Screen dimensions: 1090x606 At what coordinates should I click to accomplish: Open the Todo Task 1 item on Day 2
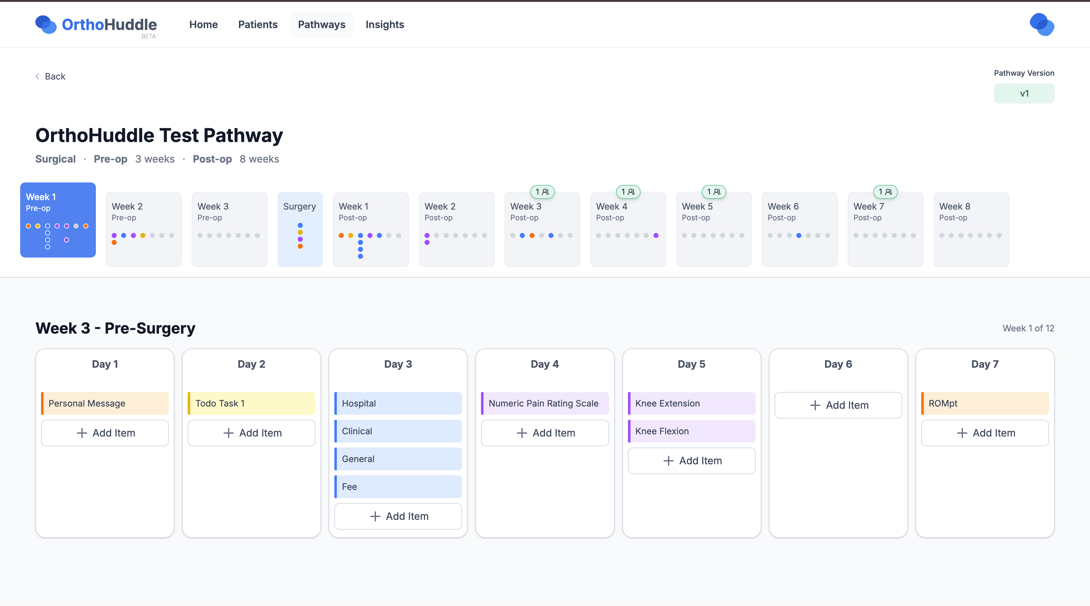(251, 403)
